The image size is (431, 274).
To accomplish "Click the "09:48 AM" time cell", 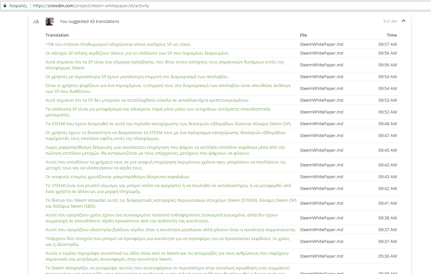I will (x=388, y=124).
